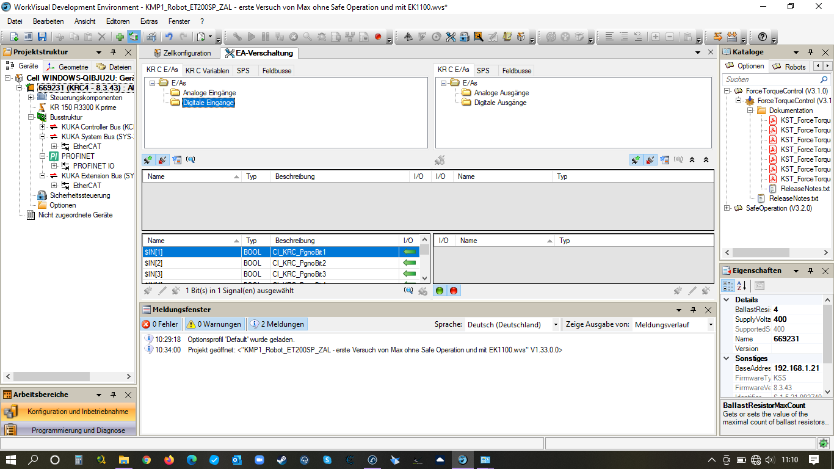Open Konfiguration und Inbetriebnahme workspace
834x469 pixels.
click(x=68, y=412)
